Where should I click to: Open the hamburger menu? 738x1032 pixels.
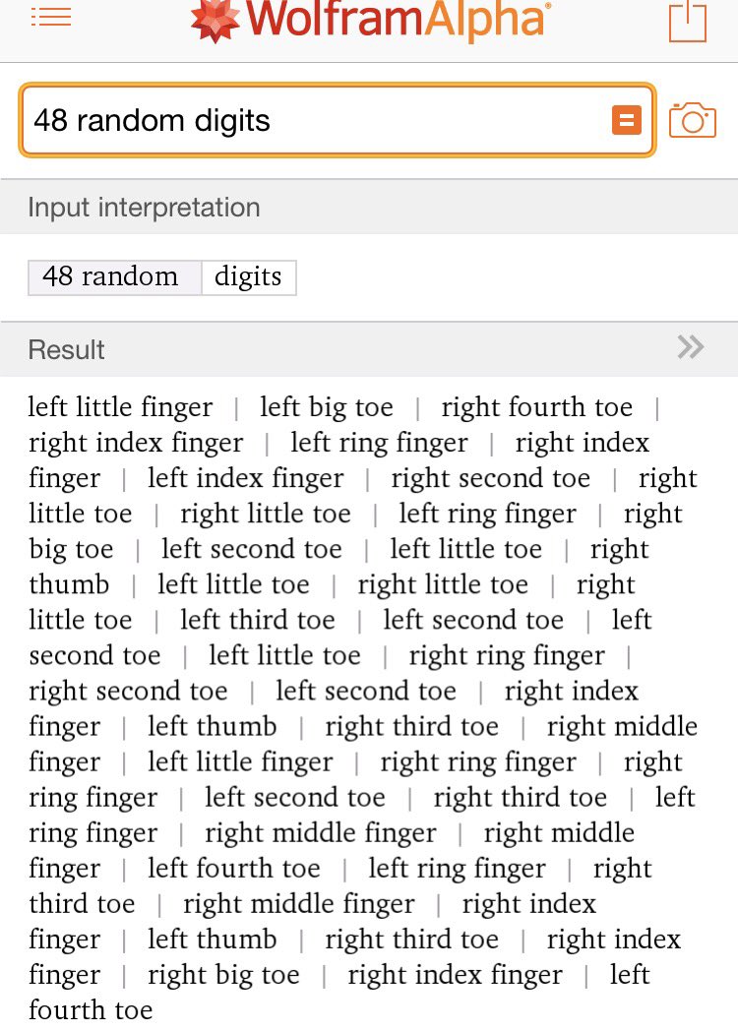click(x=51, y=17)
